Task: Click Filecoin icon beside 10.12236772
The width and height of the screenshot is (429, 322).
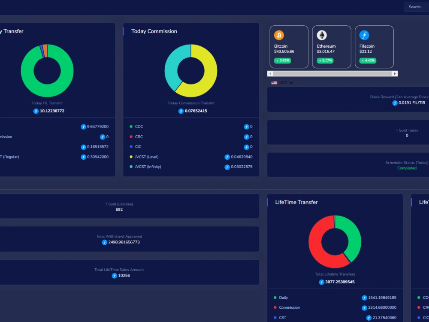Action: coord(36,111)
